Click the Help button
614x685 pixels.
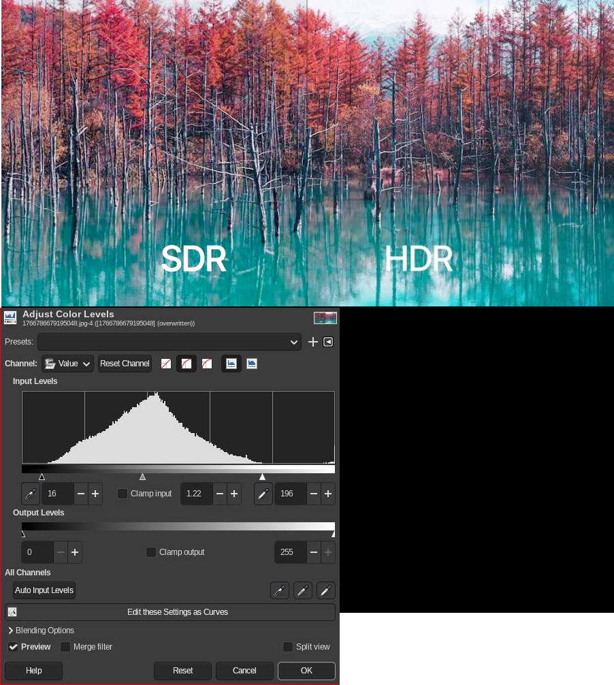tap(33, 671)
